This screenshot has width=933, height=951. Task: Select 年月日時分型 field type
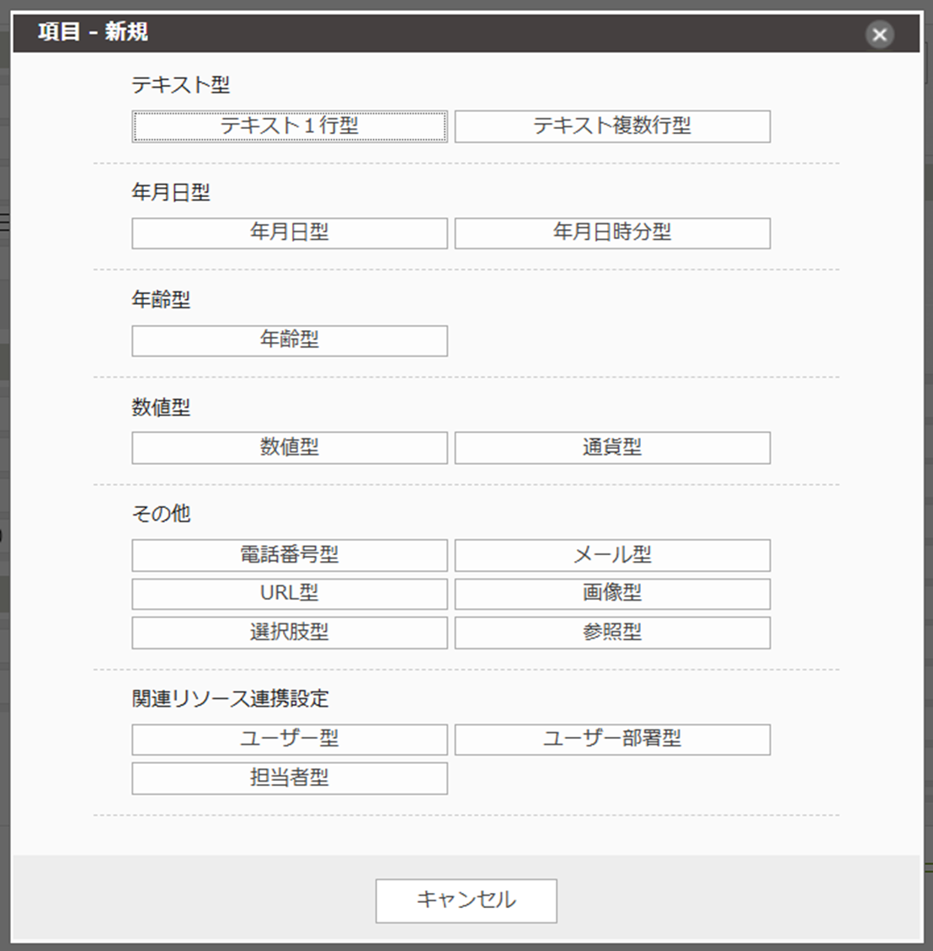(x=612, y=233)
